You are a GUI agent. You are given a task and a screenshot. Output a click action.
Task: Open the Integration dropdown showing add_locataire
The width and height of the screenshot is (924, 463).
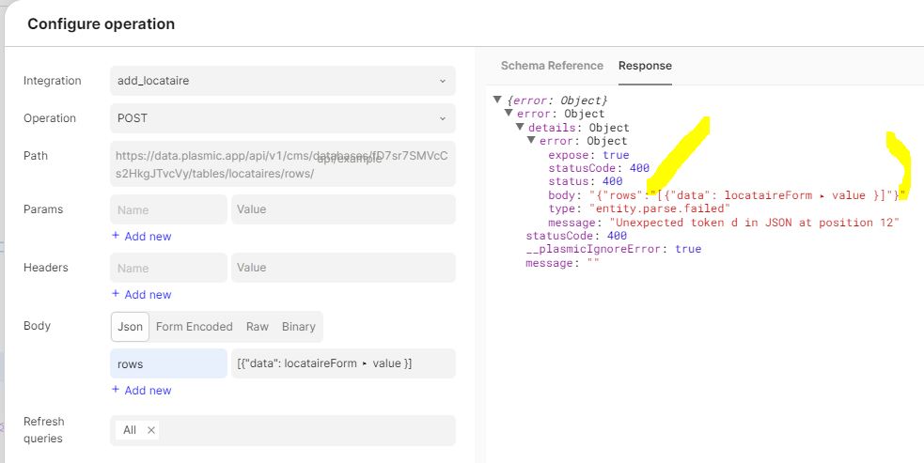282,81
